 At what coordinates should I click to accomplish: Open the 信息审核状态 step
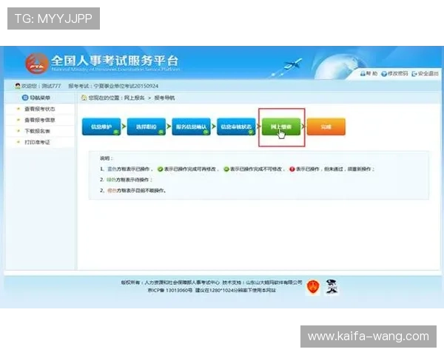pos(236,126)
